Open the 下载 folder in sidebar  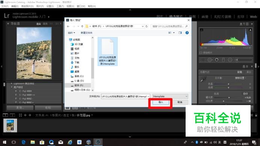[x=75, y=62]
